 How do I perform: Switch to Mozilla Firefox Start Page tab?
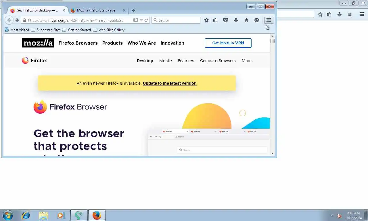[96, 10]
